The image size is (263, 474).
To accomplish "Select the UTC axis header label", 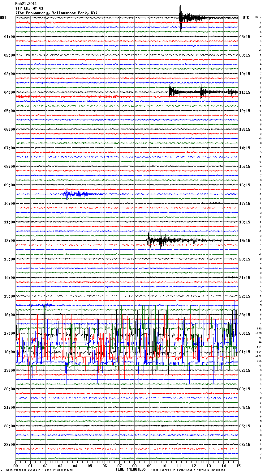I will tap(246, 18).
